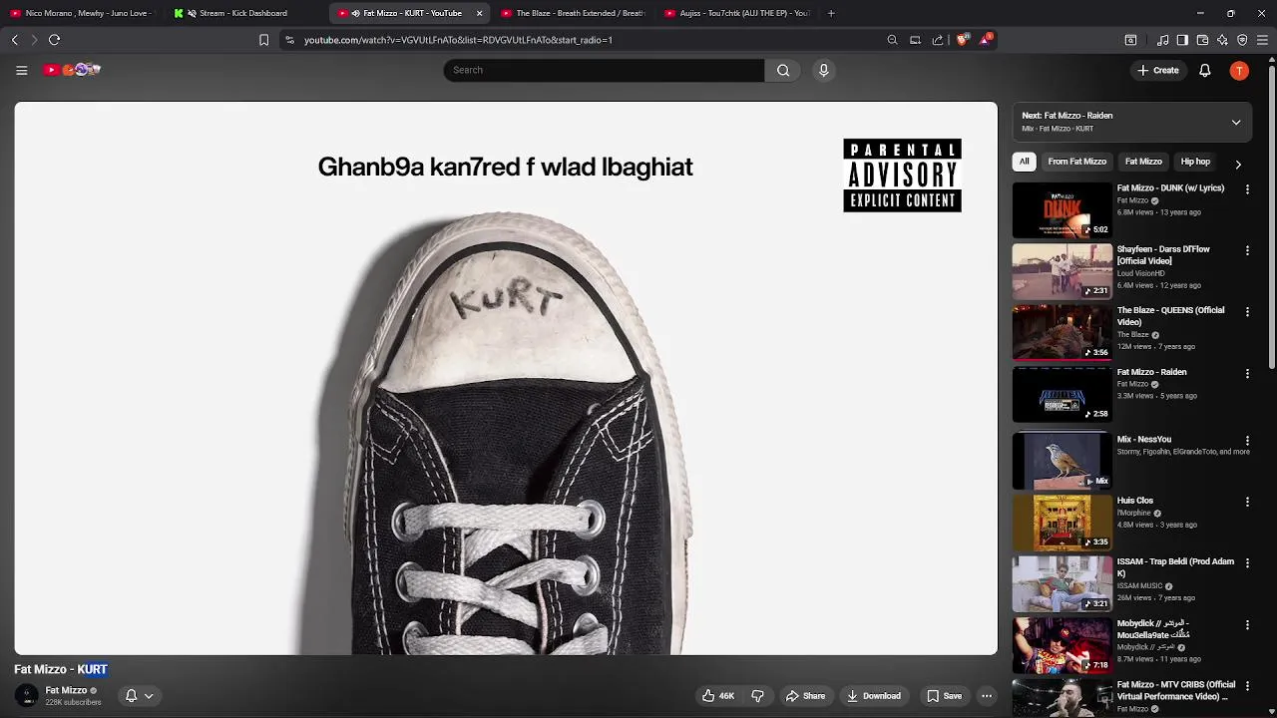Screen dimensions: 1277x718
Task: Click the Download button
Action: pyautogui.click(x=873, y=696)
